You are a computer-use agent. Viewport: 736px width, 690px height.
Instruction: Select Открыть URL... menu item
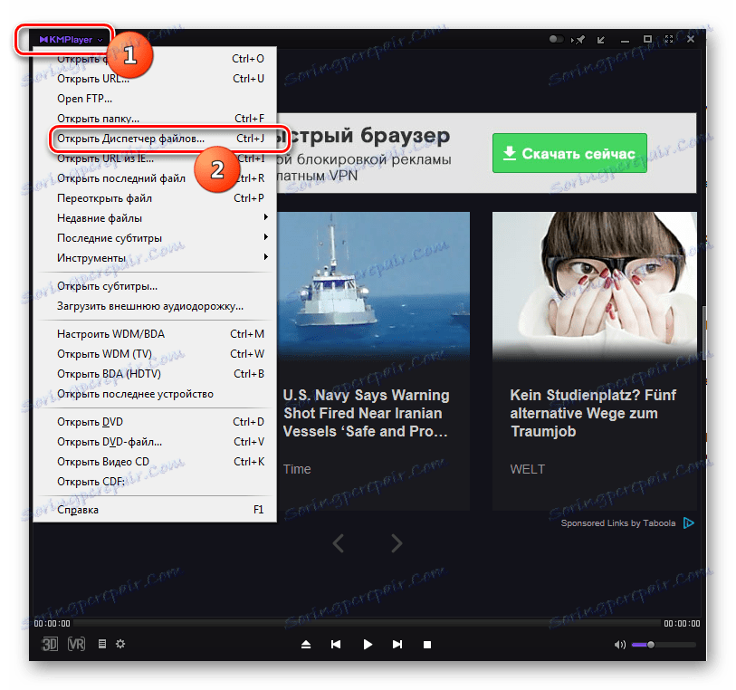pyautogui.click(x=156, y=79)
